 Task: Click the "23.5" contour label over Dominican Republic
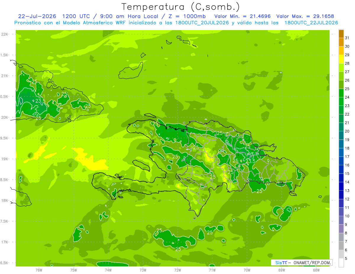250,161
